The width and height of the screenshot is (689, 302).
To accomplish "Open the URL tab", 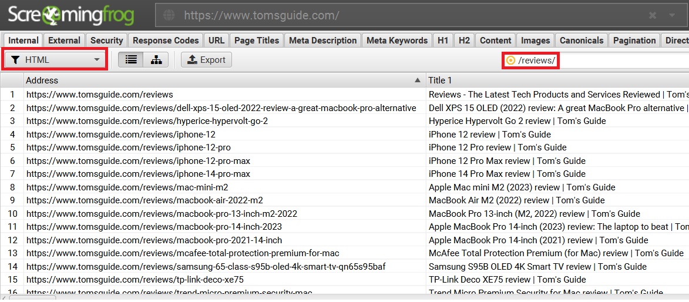I will (x=216, y=41).
